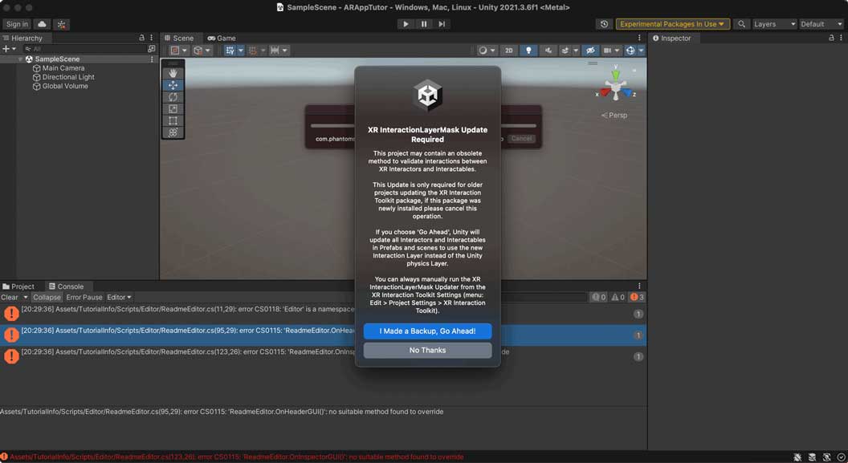Toggle scene visibility of hidden objects
This screenshot has width=848, height=463.
tap(590, 51)
